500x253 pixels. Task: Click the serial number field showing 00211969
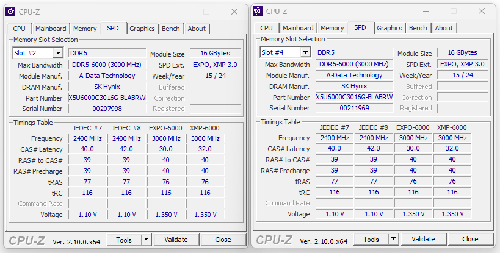[354, 108]
